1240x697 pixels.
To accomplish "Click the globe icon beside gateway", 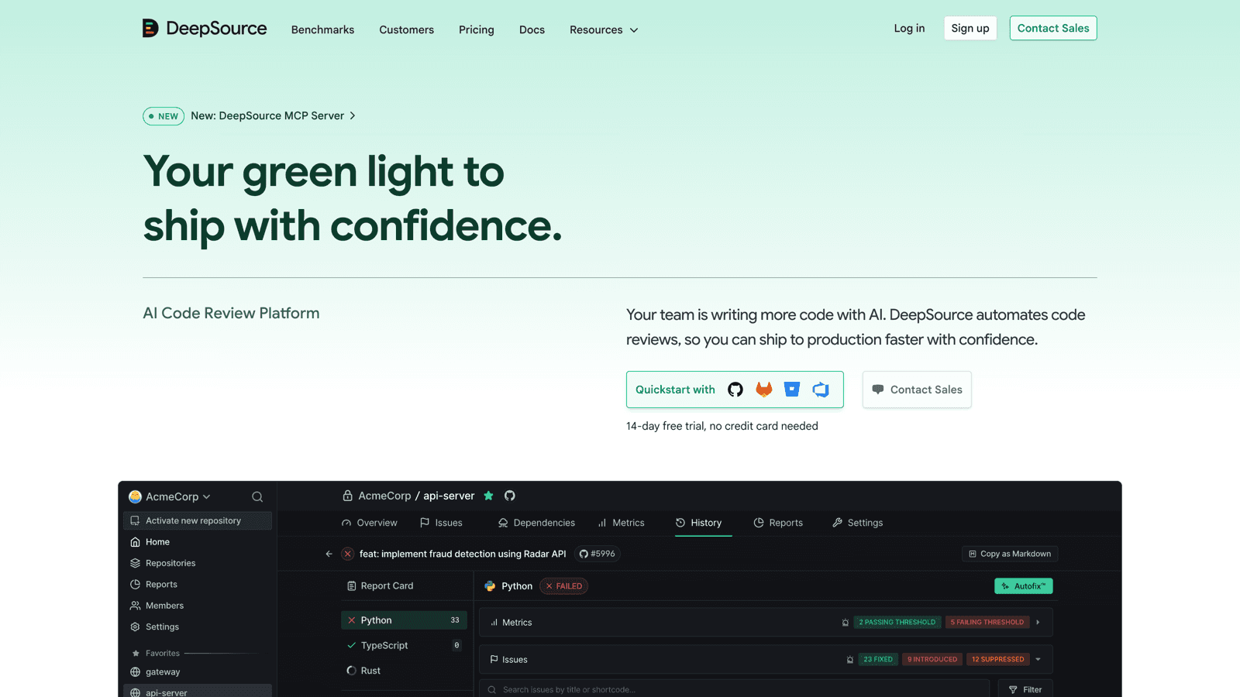I will click(x=136, y=672).
